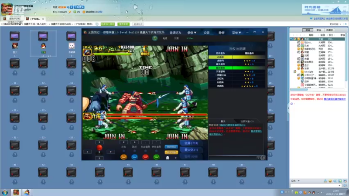Click the empty machine at table 45
Screen dimensions: 349x196
coord(128,172)
